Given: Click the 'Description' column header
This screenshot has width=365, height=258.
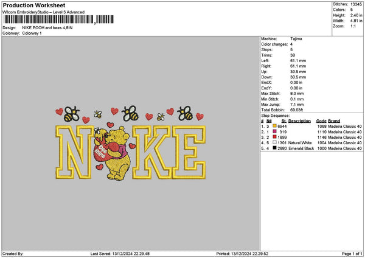Looking at the screenshot, I should [x=299, y=121].
